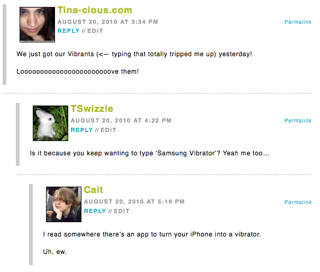Click the August 20, 2010 3:34 PM timestamp
This screenshot has height=272, width=320.
(108, 22)
